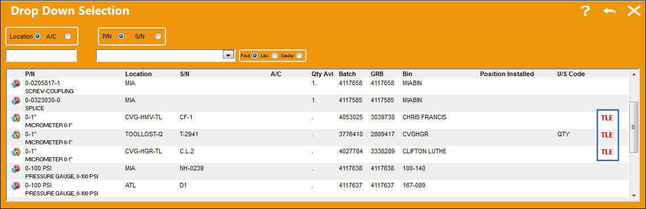Click row icon for micrometer S/N CF-1
Screen dimensions: 646x209
[x=16, y=118]
